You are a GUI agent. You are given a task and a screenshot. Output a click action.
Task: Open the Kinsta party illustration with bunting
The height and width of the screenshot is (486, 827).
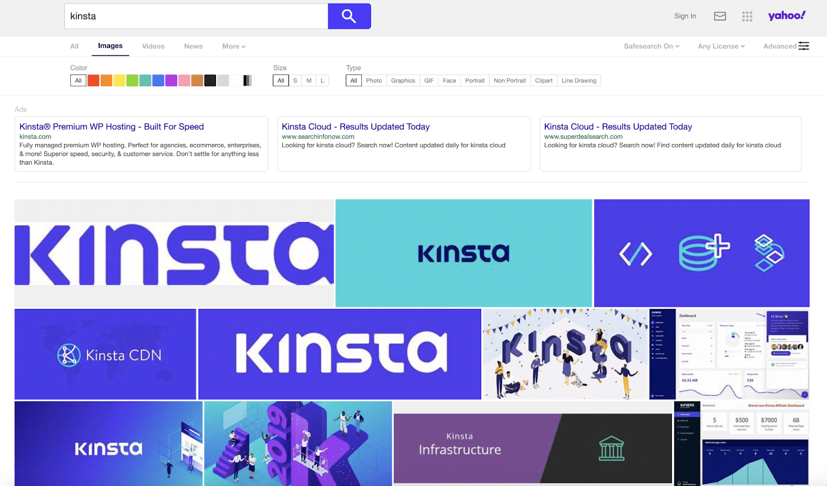(x=565, y=354)
